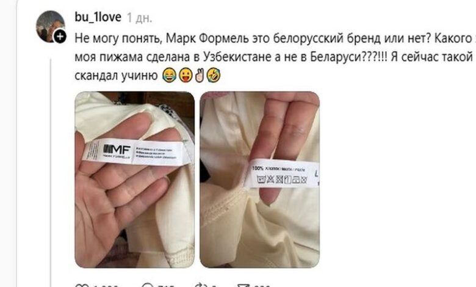Screen dimensions: 476x287
Task: Open bu_1love profile avatar picture
Action: (51, 26)
